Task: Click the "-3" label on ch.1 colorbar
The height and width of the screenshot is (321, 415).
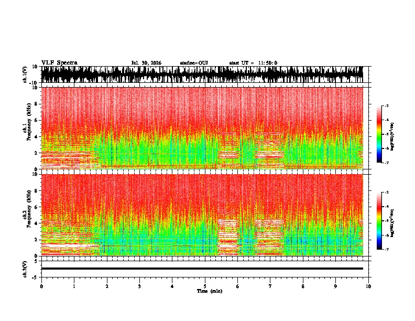Action: click(x=387, y=105)
